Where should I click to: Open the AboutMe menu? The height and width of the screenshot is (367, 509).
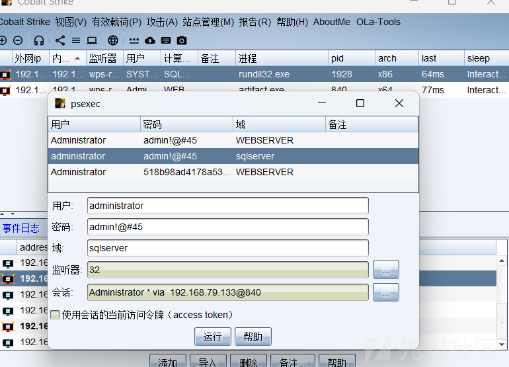(331, 22)
